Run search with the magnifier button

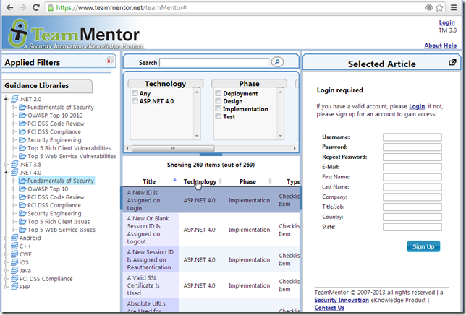[277, 62]
